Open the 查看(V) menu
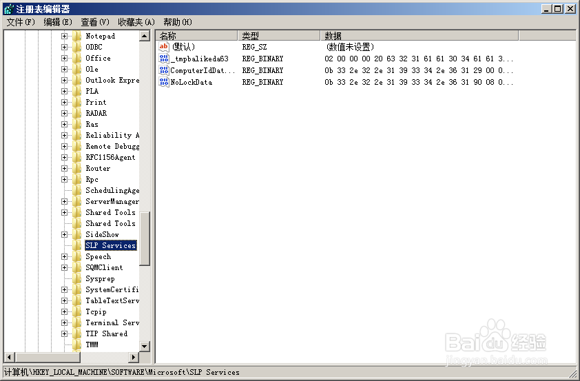 95,22
